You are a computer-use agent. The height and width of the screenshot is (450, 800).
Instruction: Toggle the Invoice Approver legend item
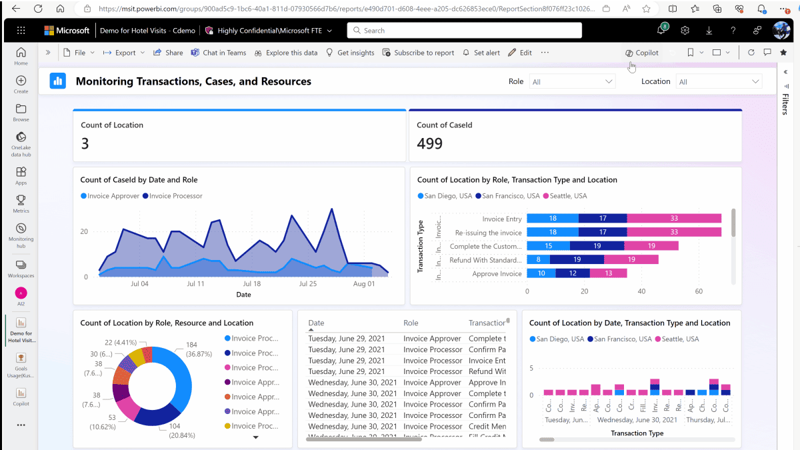pyautogui.click(x=110, y=195)
